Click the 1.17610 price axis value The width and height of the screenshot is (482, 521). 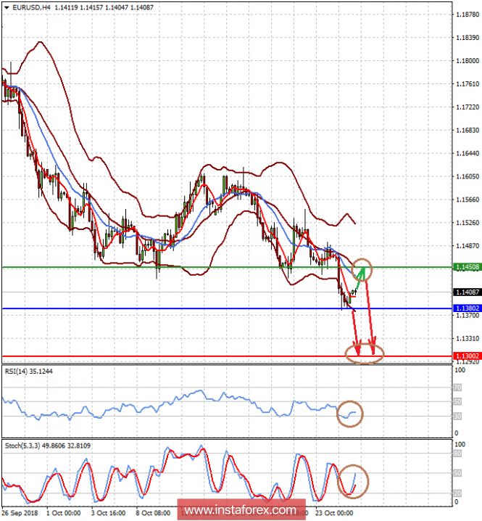468,84
